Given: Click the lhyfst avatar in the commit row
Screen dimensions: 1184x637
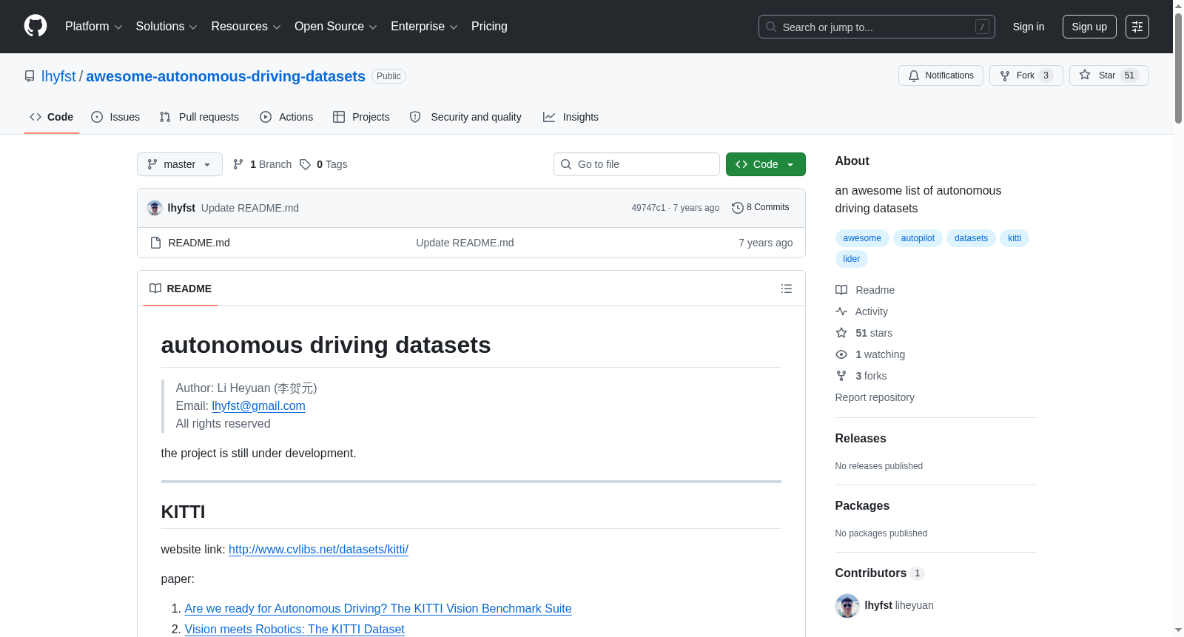Looking at the screenshot, I should point(155,208).
